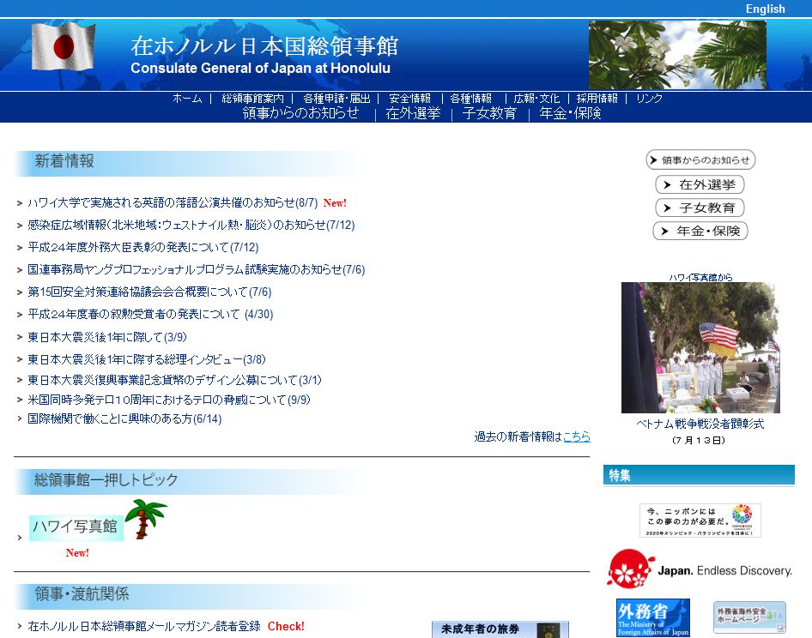Open the 外務省海外安全ホームページ banner
Screen dimensions: 812x638
[x=749, y=617]
